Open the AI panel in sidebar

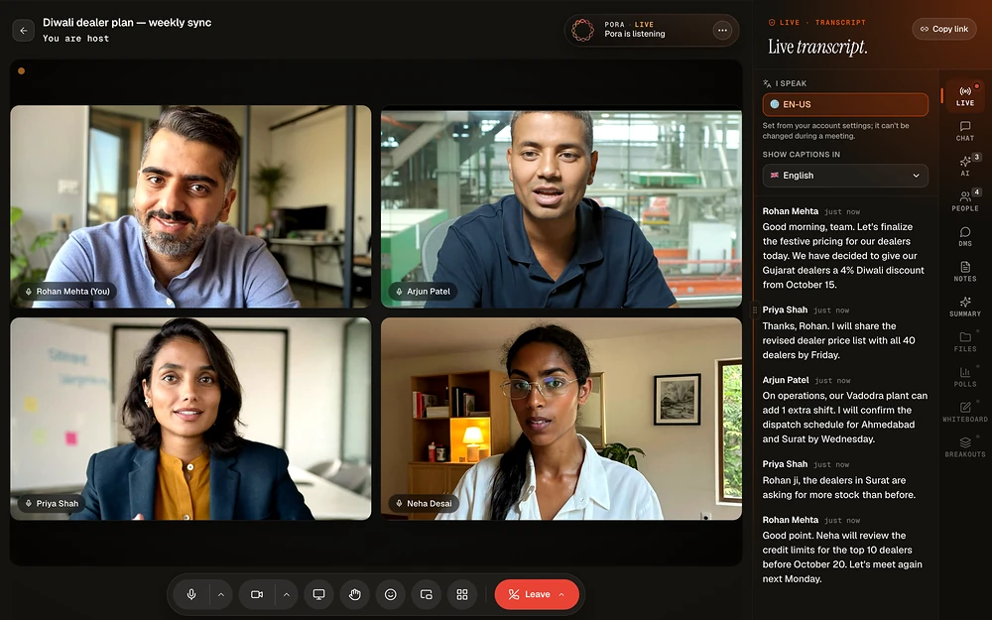click(965, 166)
